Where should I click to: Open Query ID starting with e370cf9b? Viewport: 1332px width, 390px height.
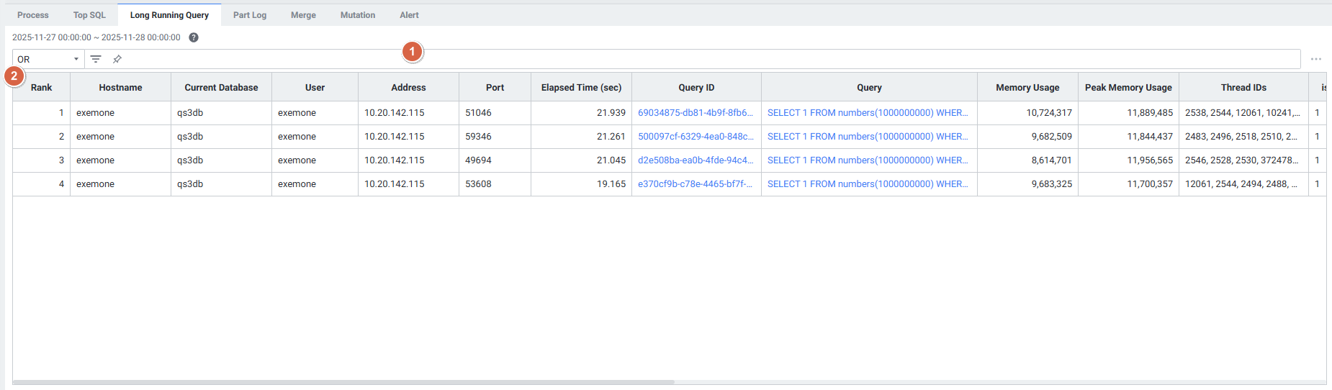[x=695, y=184]
